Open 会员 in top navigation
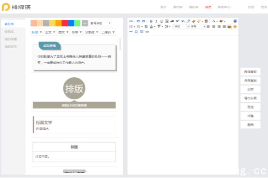The width and height of the screenshot is (268, 178). pyautogui.click(x=208, y=7)
